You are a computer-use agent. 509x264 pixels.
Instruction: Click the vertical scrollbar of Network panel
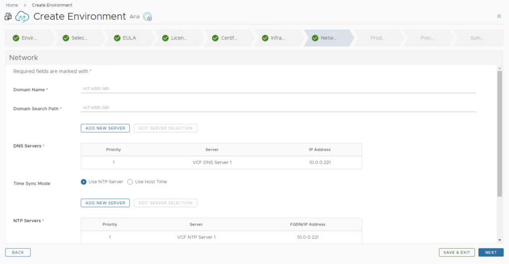point(500,134)
